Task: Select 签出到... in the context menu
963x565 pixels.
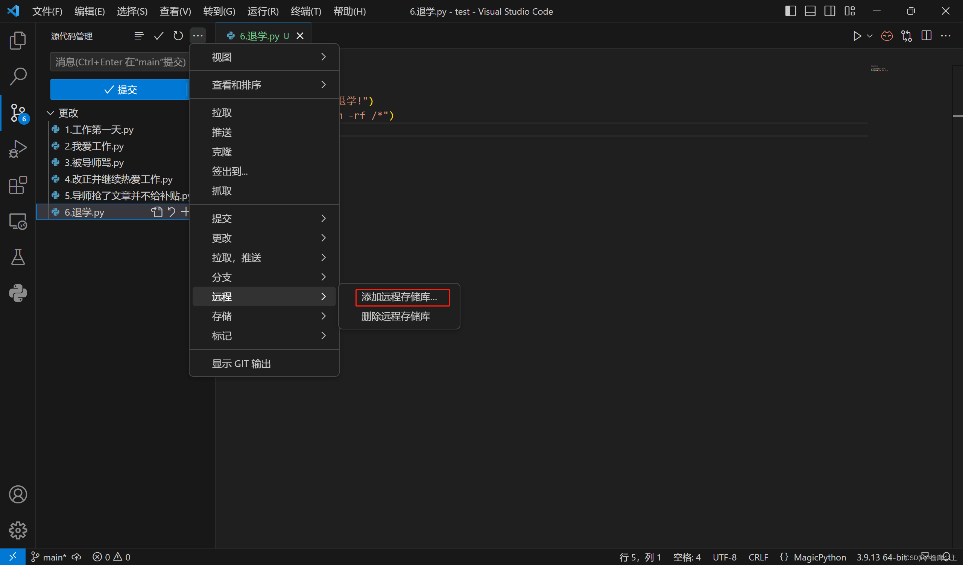Action: pos(264,171)
